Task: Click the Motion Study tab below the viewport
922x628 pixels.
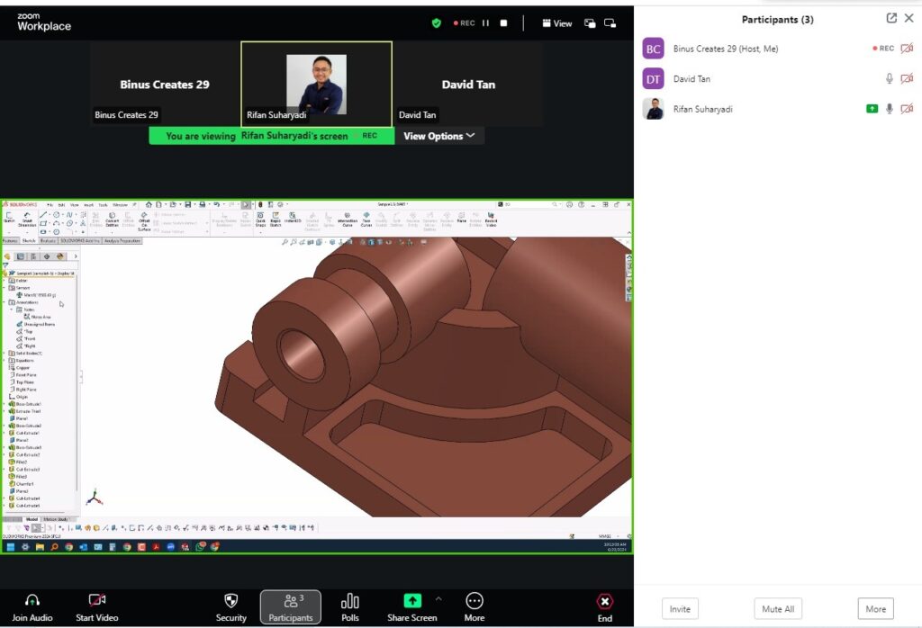Action: (x=57, y=520)
